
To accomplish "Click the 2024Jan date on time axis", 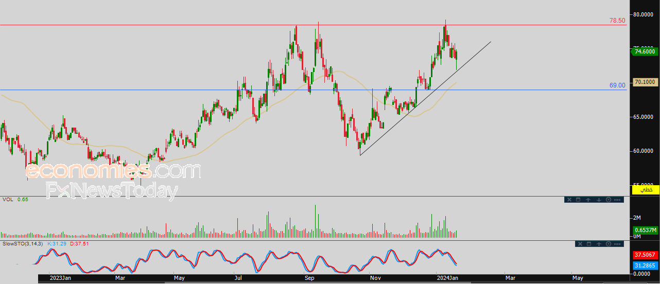I will pyautogui.click(x=446, y=278).
